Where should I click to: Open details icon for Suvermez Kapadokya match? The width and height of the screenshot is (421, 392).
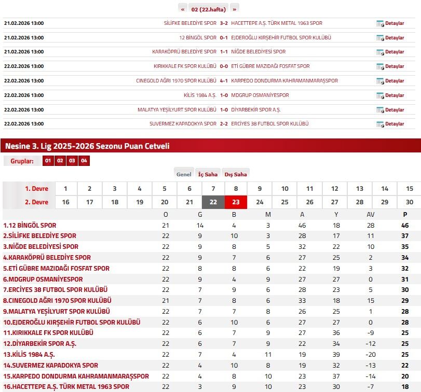click(380, 124)
